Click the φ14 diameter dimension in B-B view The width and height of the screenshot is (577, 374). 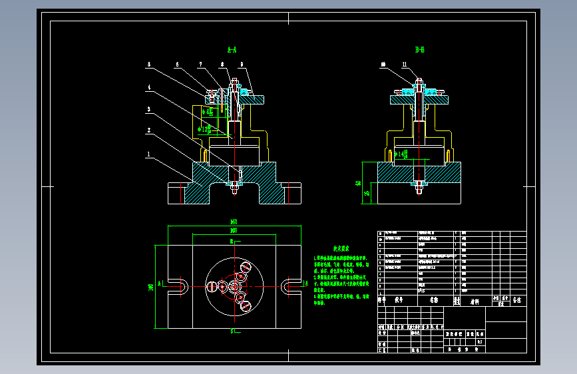tap(401, 154)
